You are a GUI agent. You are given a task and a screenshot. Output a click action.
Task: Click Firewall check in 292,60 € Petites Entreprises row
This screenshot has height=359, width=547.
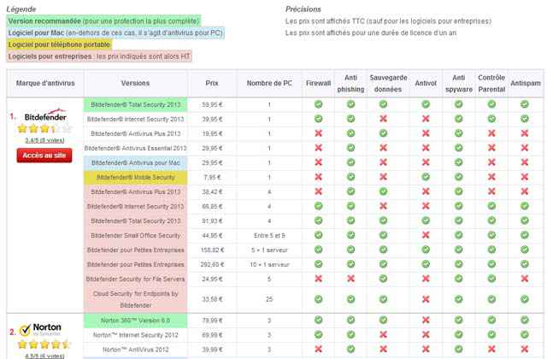tap(318, 264)
